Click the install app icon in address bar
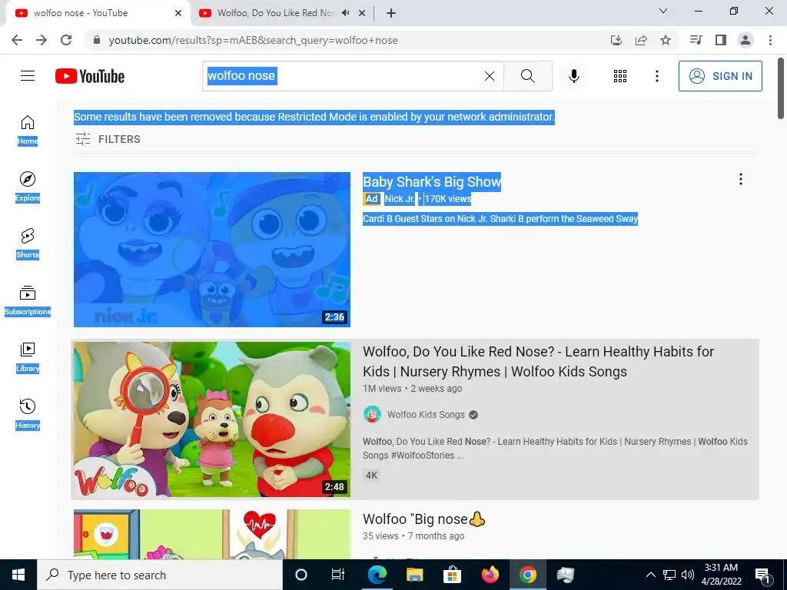The height and width of the screenshot is (590, 787). [616, 40]
